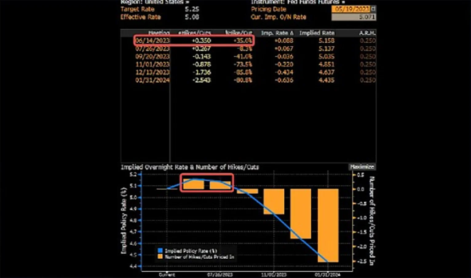
Task: Click the implied rate value 4.435
Action: click(327, 80)
